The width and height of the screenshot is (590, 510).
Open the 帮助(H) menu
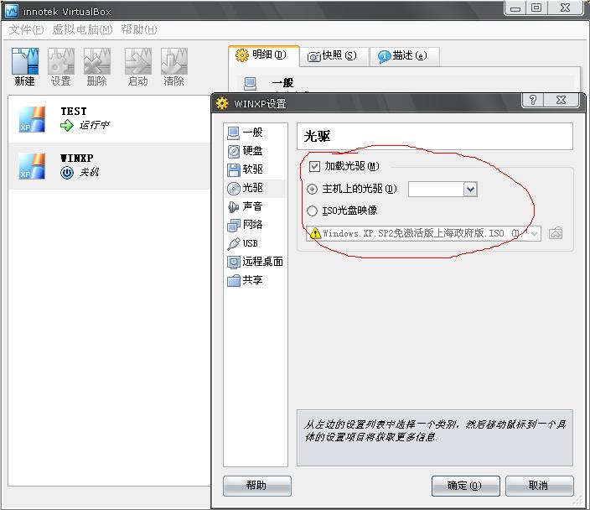pos(139,29)
